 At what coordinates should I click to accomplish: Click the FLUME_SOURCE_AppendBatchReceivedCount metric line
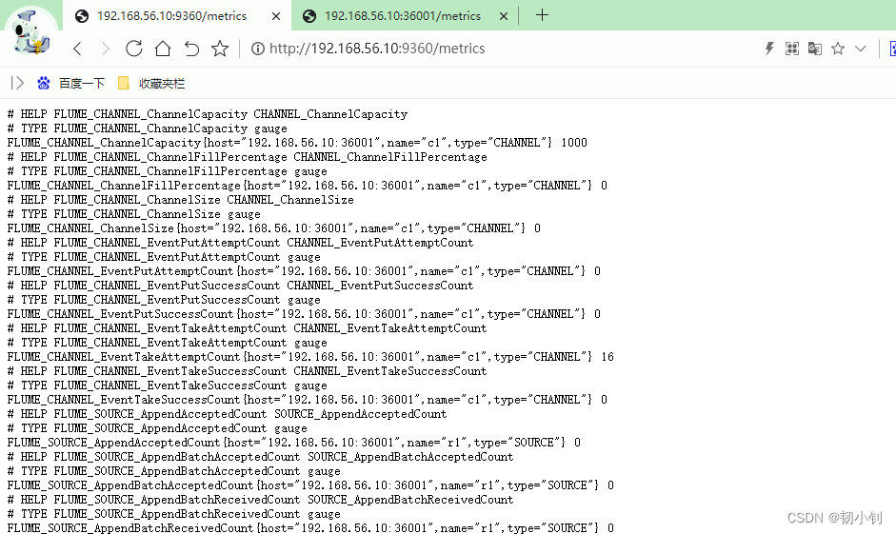coord(310,527)
